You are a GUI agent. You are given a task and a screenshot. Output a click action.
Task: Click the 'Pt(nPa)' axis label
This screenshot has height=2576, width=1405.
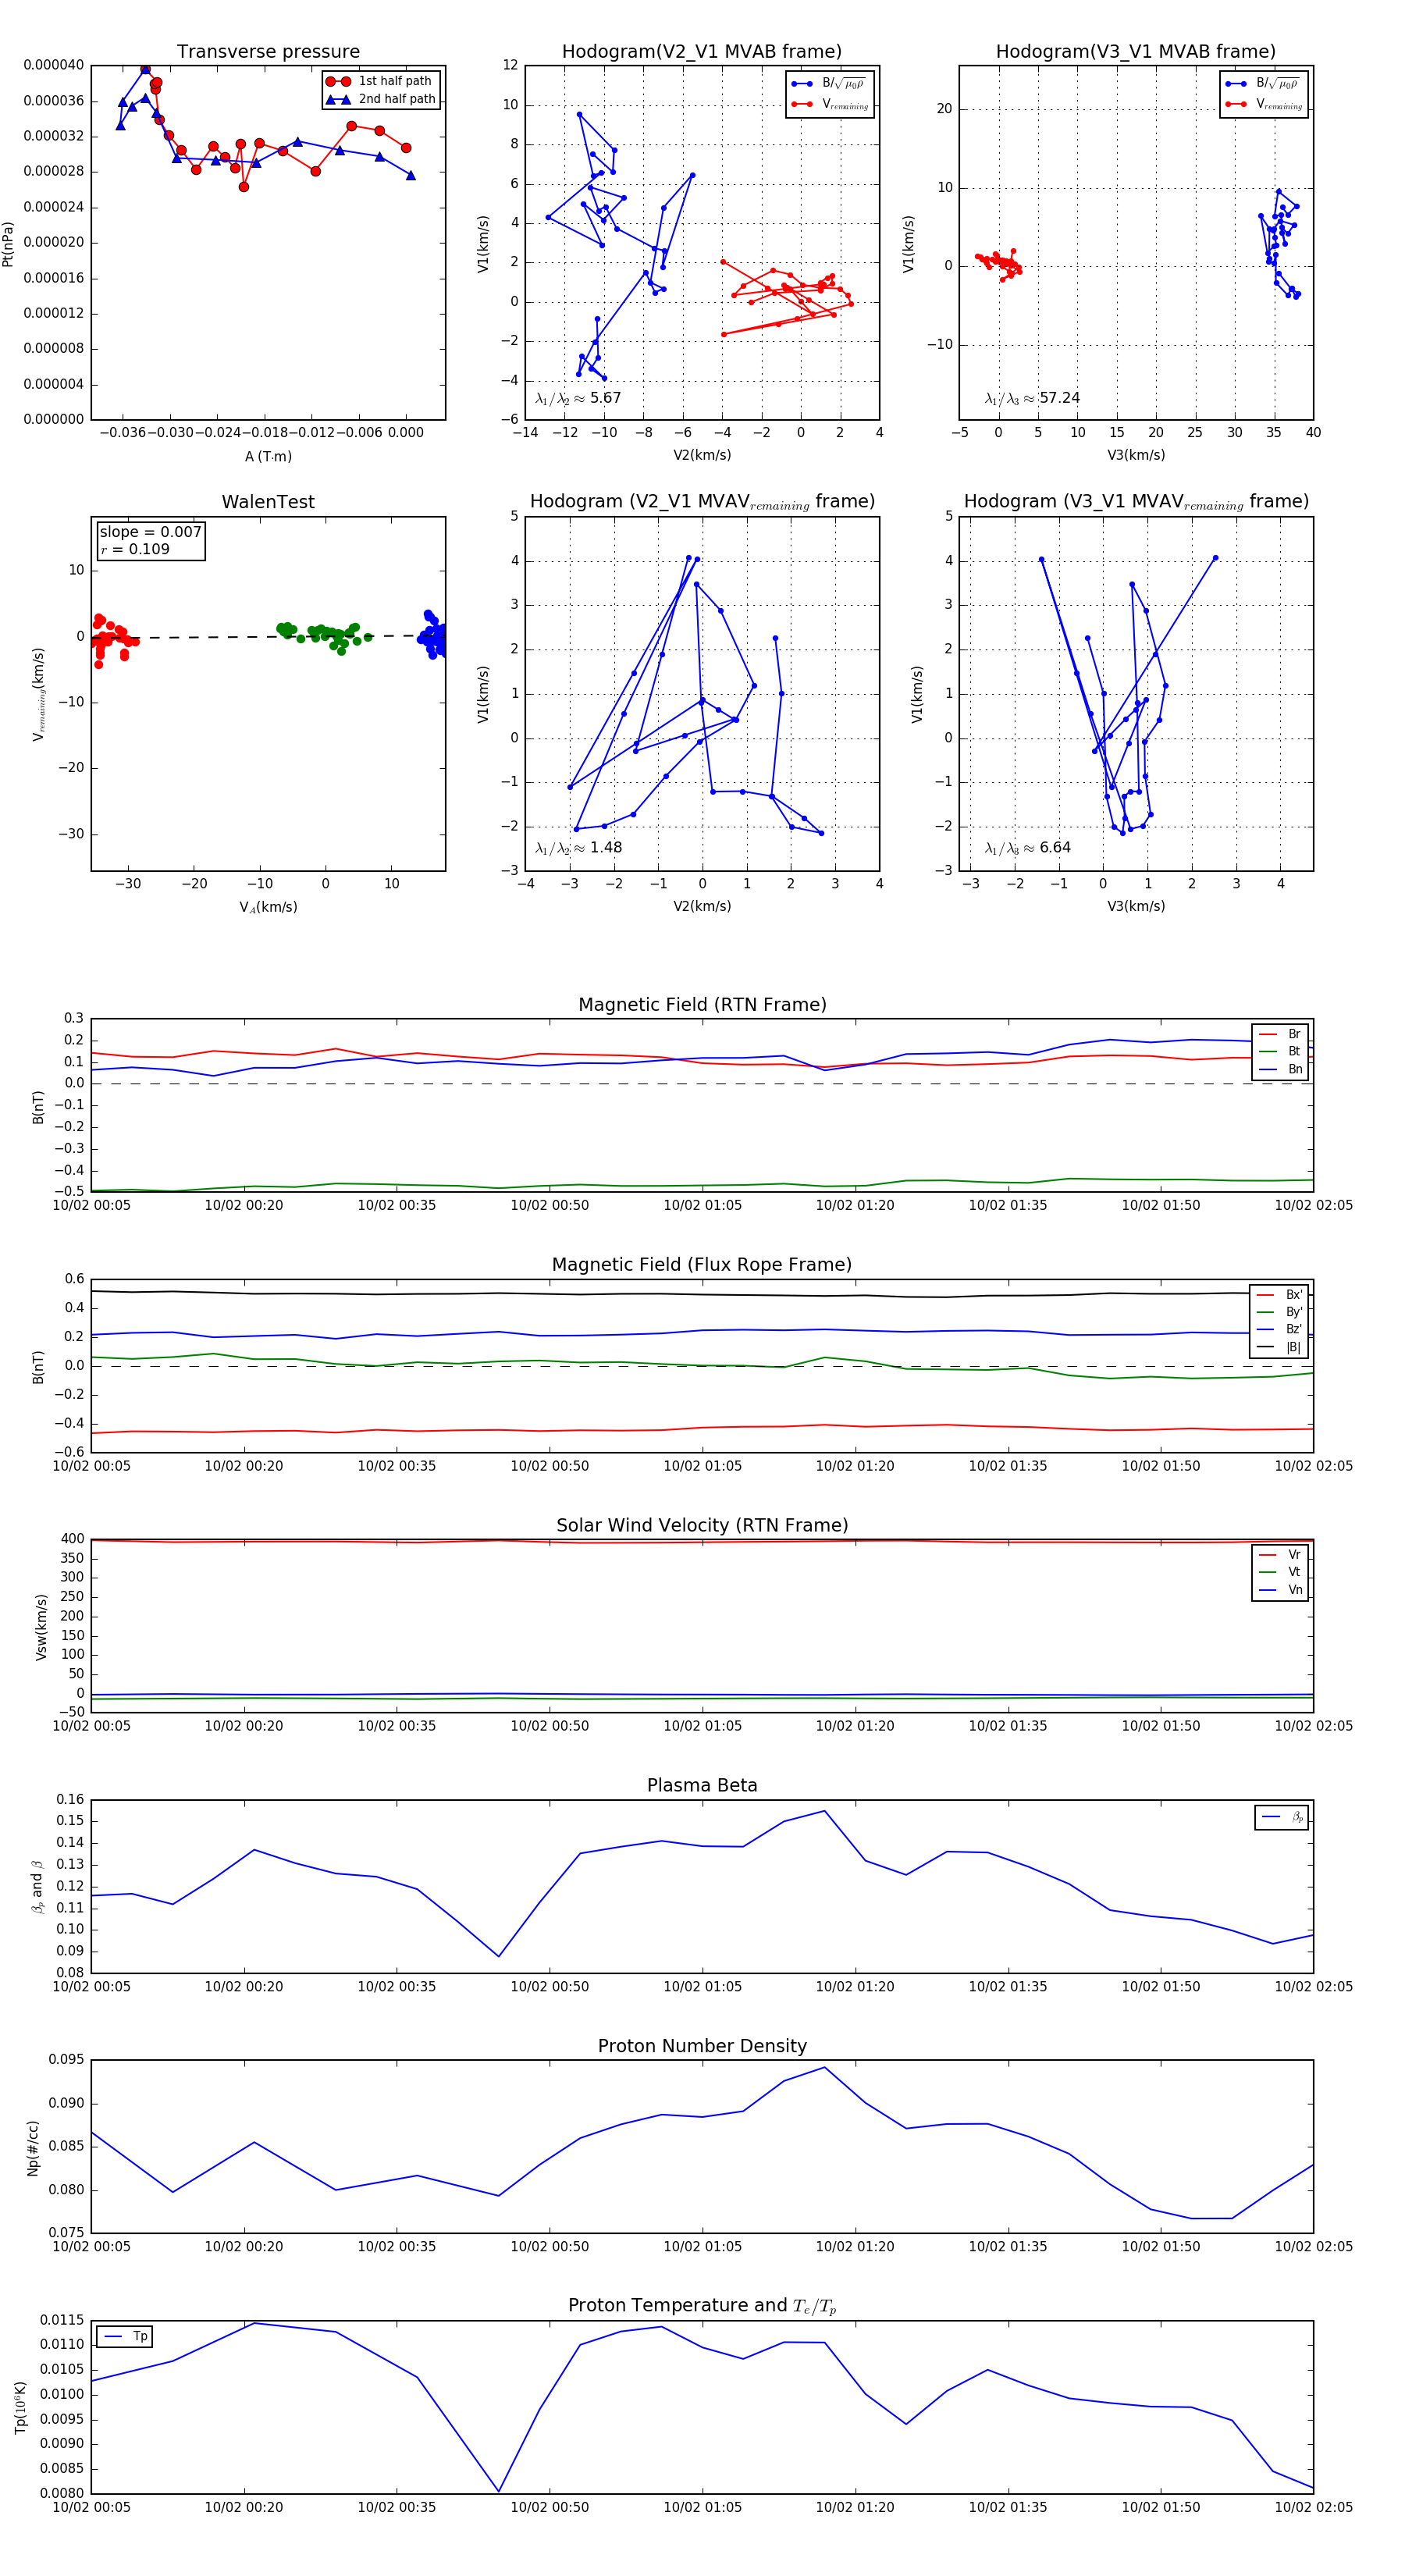pyautogui.click(x=9, y=243)
